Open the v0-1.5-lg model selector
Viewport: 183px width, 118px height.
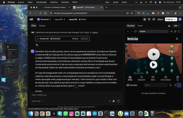coord(37,101)
